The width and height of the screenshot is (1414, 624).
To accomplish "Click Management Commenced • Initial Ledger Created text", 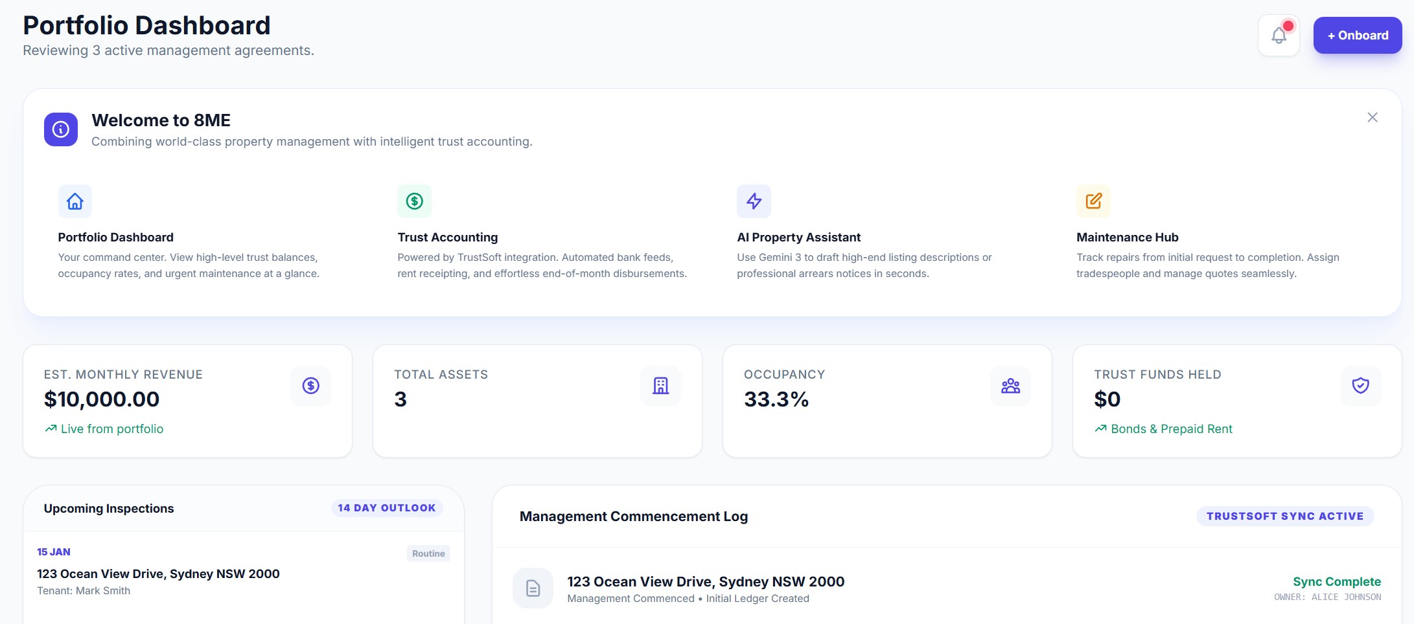I will point(688,598).
